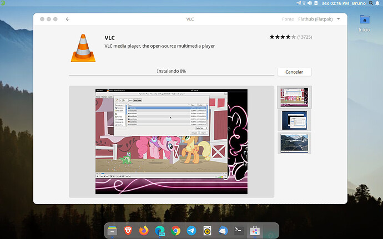Viewport: 383px width, 239px height.
Task: Open the Files manager from the dock
Action: (x=112, y=231)
